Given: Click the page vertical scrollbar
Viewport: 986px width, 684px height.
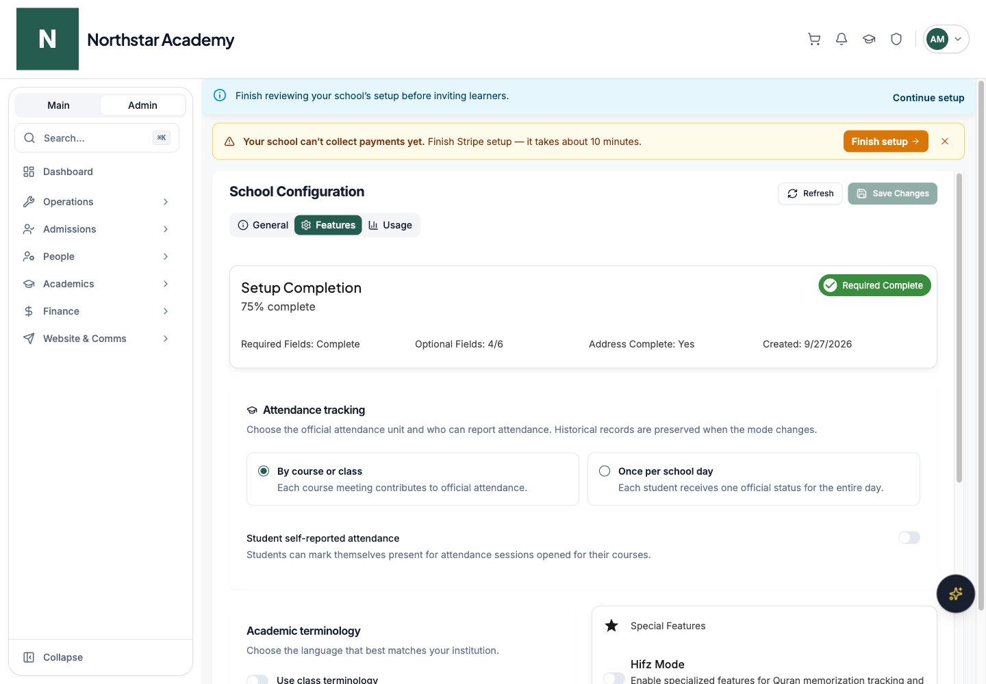Looking at the screenshot, I should [x=981, y=345].
